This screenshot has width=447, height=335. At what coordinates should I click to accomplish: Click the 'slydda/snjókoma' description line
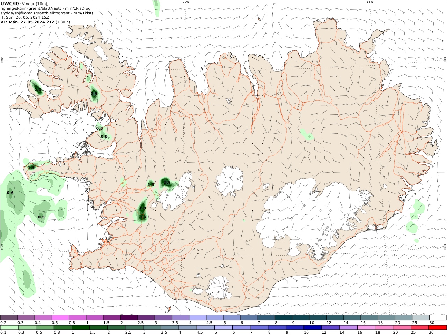47,13
